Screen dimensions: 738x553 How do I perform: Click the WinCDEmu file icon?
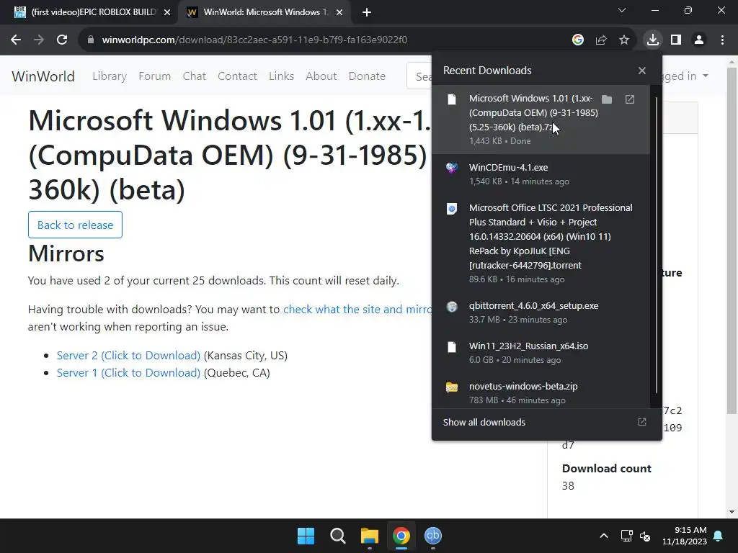pos(451,168)
